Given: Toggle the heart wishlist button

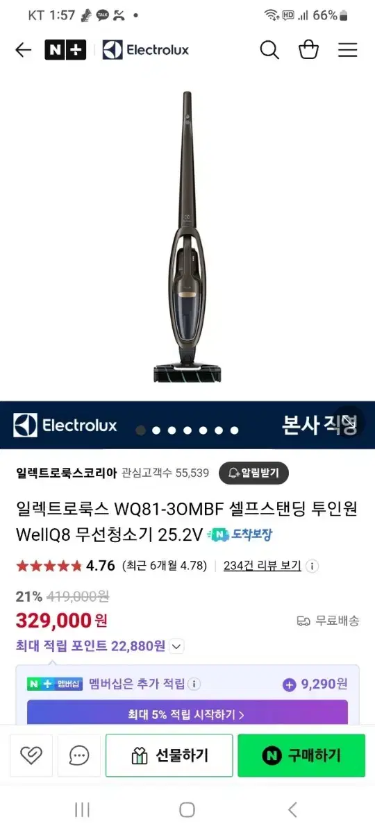Looking at the screenshot, I should (x=31, y=755).
